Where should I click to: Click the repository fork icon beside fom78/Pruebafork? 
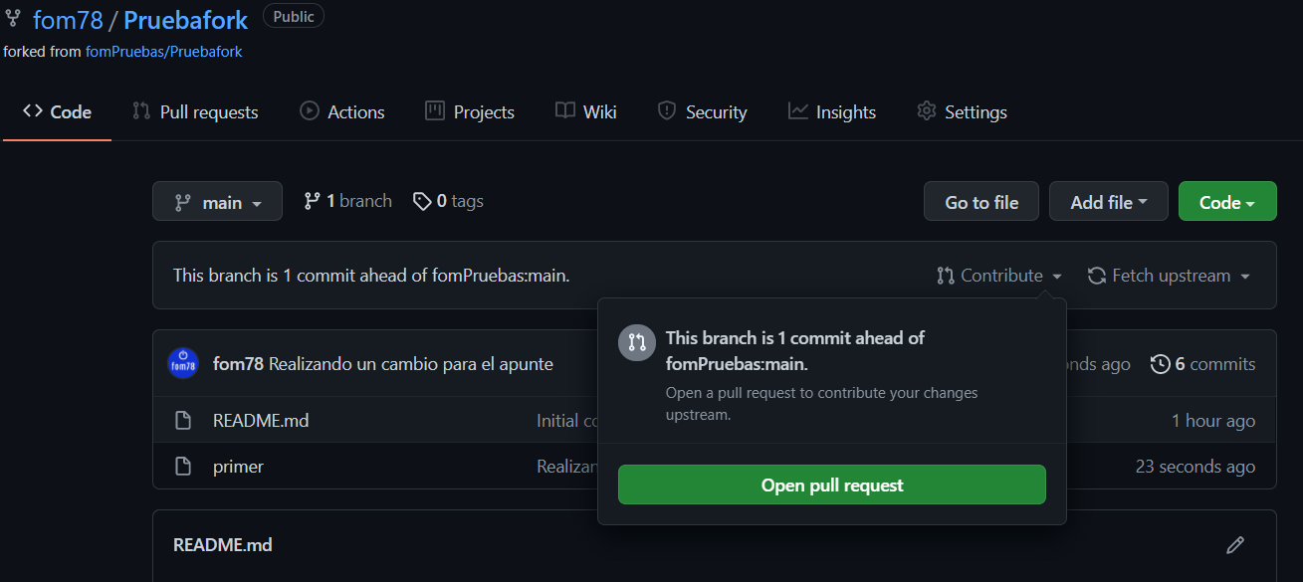tap(13, 17)
